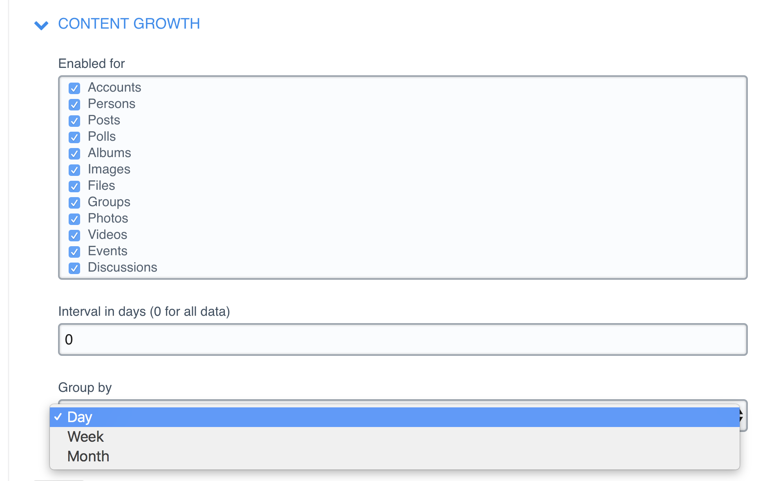Uncheck the Groups checkbox
Viewport: 783px width, 481px height.
74,202
